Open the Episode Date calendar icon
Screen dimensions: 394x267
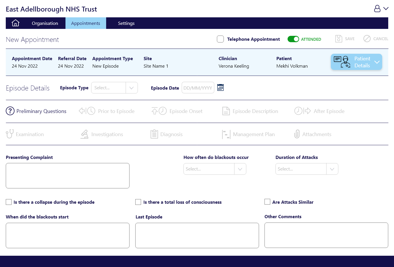[x=220, y=88]
